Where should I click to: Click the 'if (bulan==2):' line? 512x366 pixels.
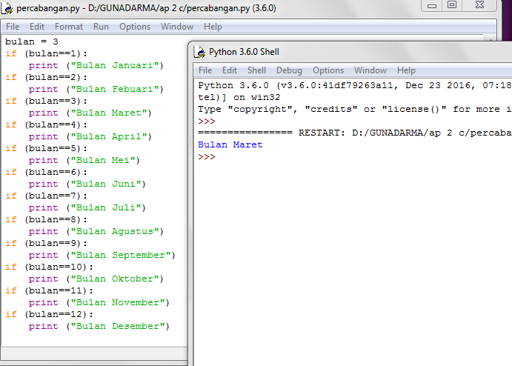(x=47, y=77)
